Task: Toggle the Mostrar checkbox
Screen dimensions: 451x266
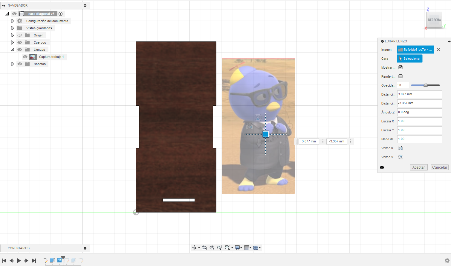Action: (400, 67)
